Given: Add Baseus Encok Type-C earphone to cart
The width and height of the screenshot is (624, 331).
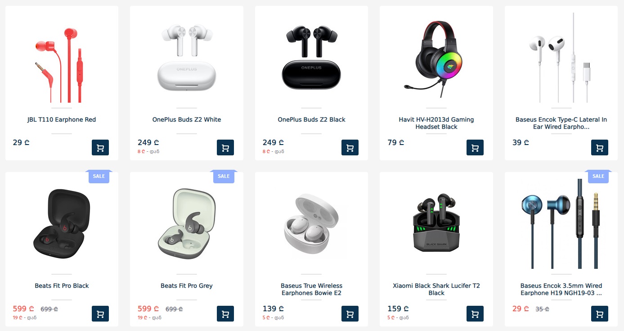Looking at the screenshot, I should pos(600,148).
